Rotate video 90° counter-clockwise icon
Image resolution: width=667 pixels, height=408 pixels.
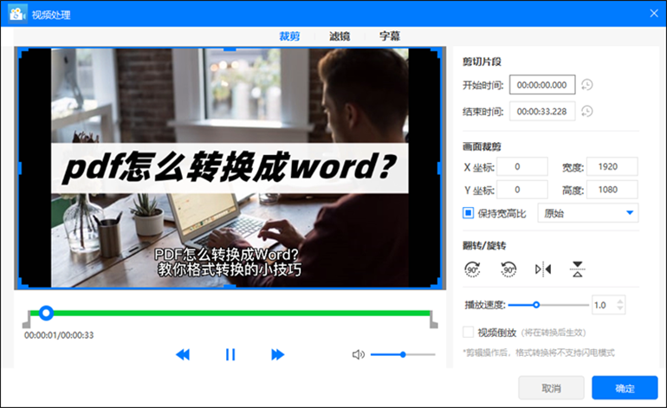[x=508, y=269]
